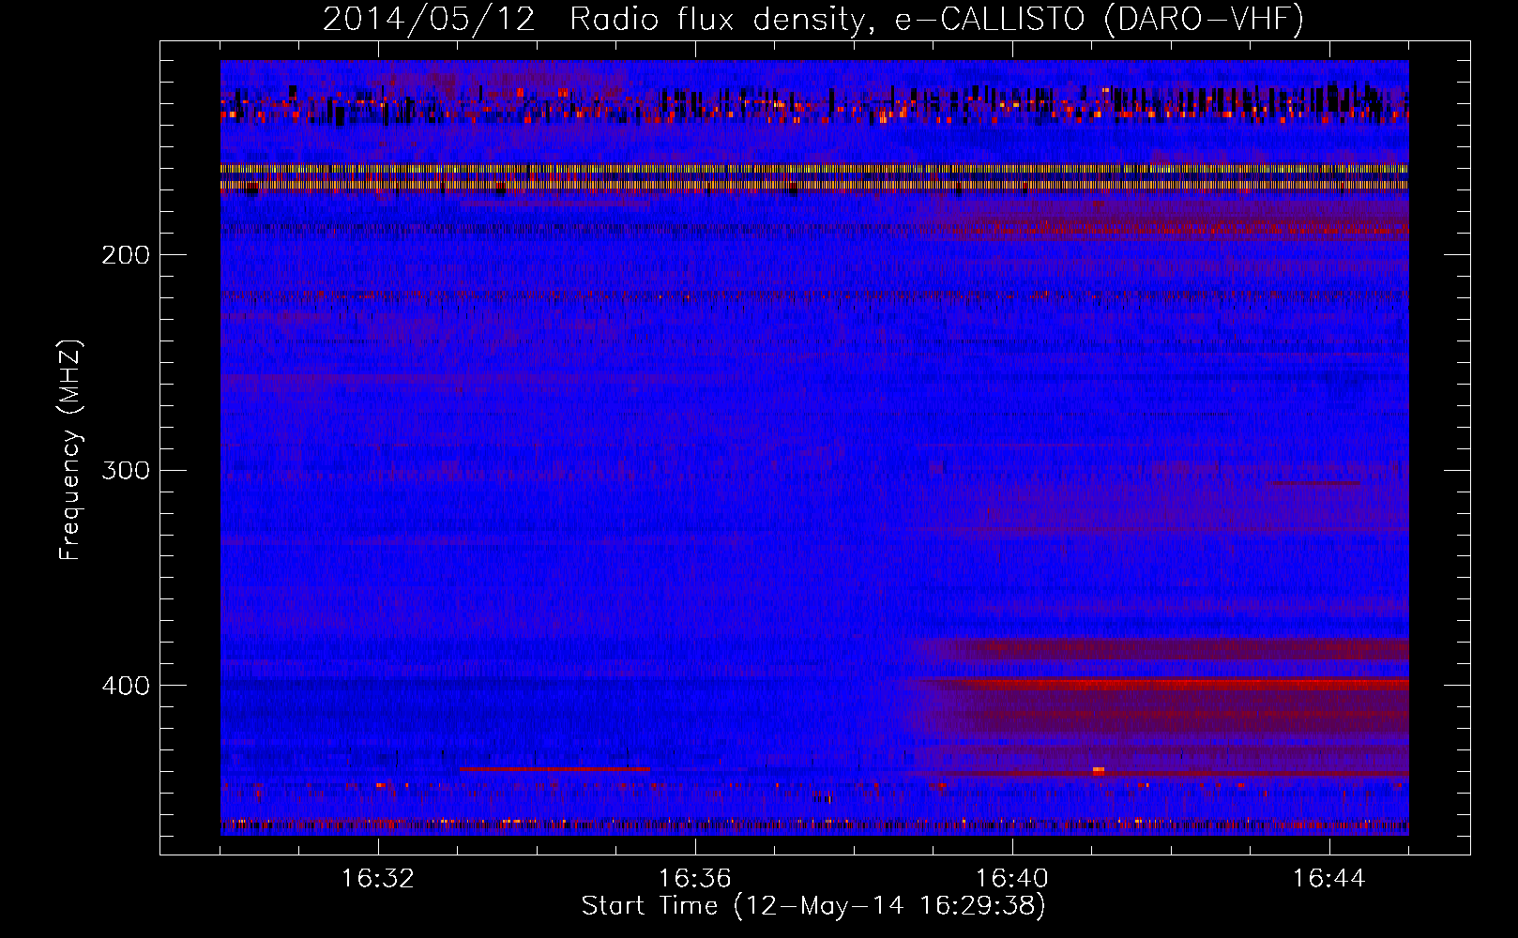Image resolution: width=1518 pixels, height=938 pixels.
Task: Click the 300 frequency tick label
Action: click(x=126, y=469)
